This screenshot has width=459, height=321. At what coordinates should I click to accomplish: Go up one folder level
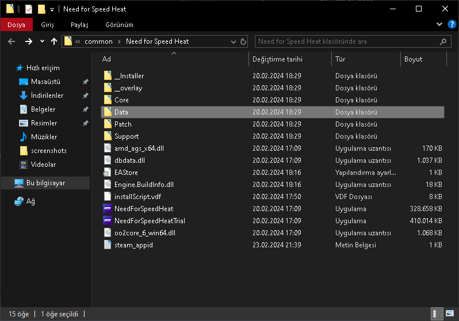click(x=54, y=41)
